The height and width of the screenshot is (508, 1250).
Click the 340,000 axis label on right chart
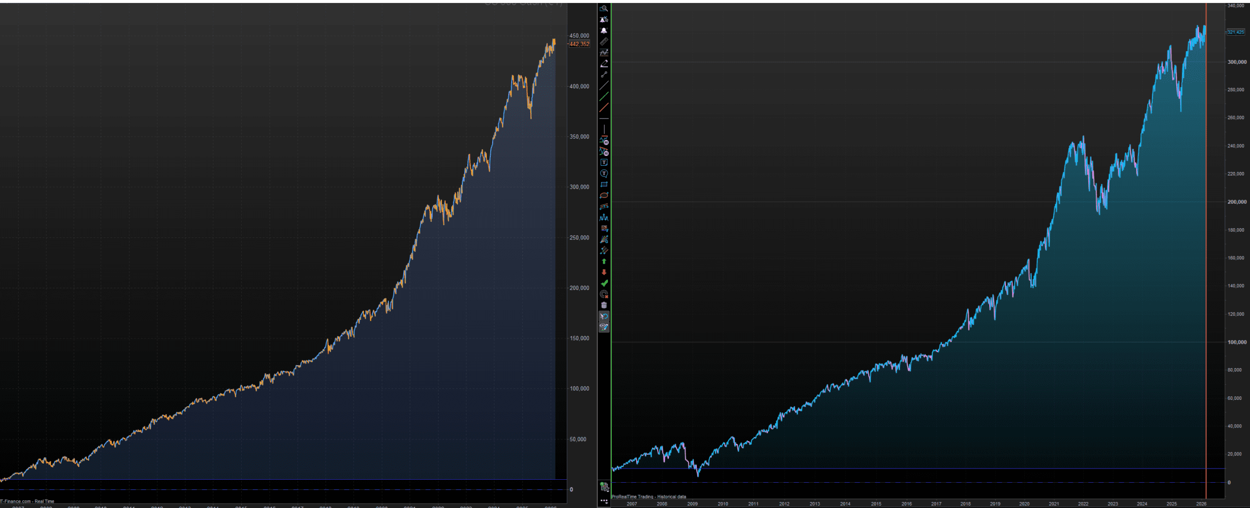pyautogui.click(x=1236, y=6)
